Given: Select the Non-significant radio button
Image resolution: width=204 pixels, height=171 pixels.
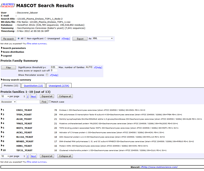Looking at the screenshot, I should (x=25, y=39).
